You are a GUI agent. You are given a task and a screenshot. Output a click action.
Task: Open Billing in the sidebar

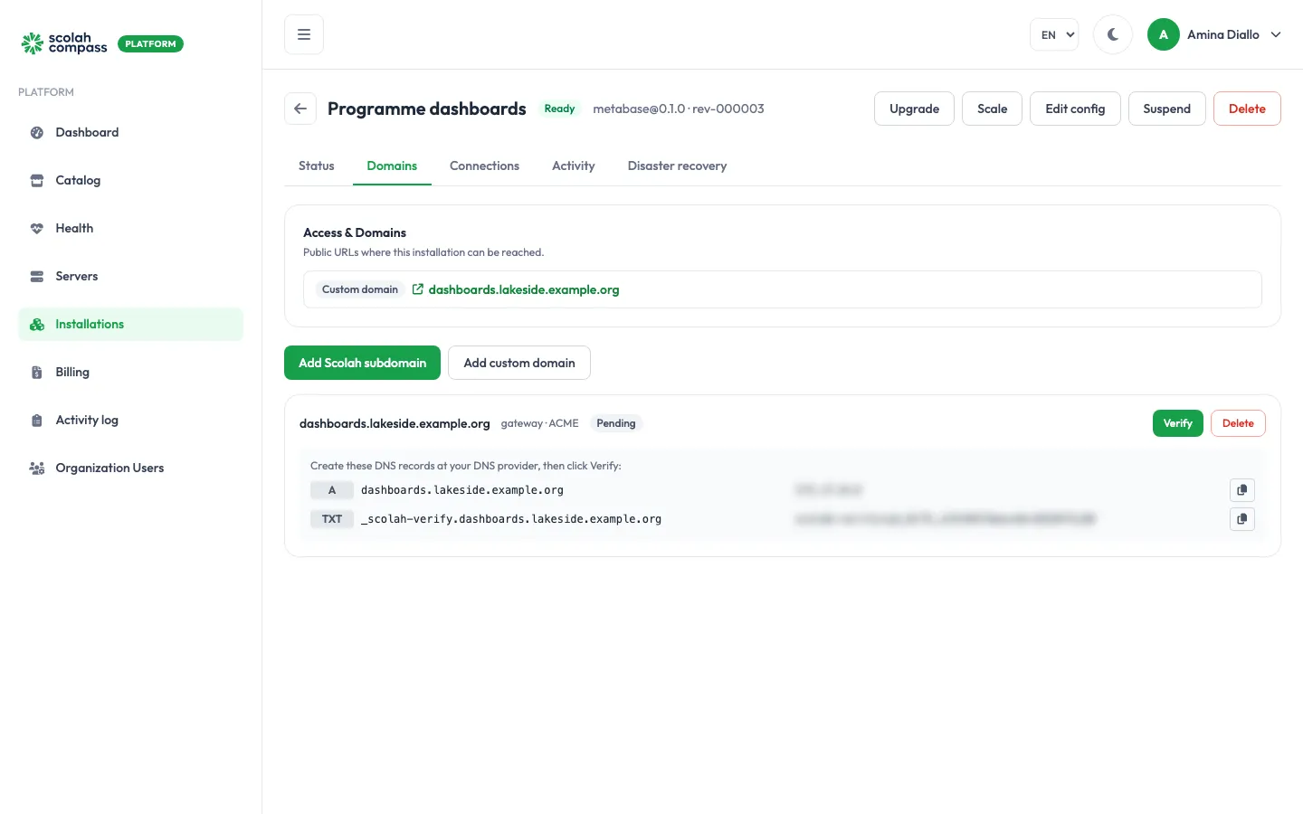coord(130,373)
